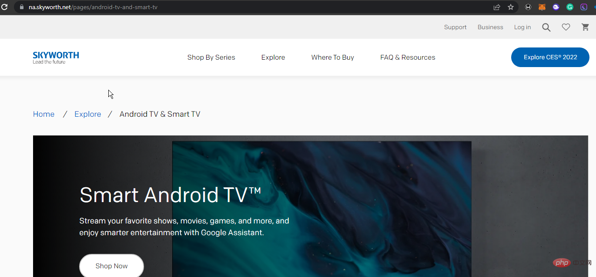The image size is (596, 277).
Task: Open the purple ghost extension icon
Action: pos(556,7)
